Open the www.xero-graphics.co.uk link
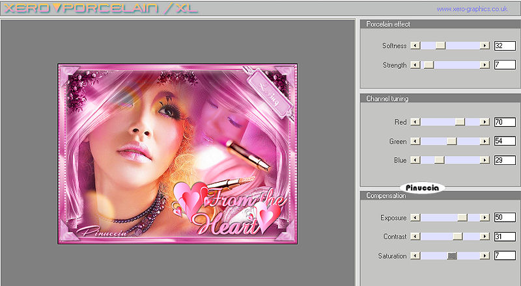This screenshot has width=521, height=286. click(x=472, y=9)
